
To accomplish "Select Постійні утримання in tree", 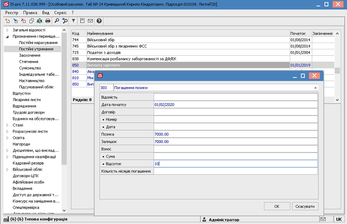I will tap(36, 49).
